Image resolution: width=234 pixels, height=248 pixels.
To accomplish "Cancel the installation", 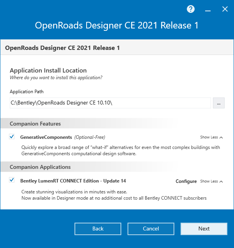I will pyautogui.click(x=151, y=229).
